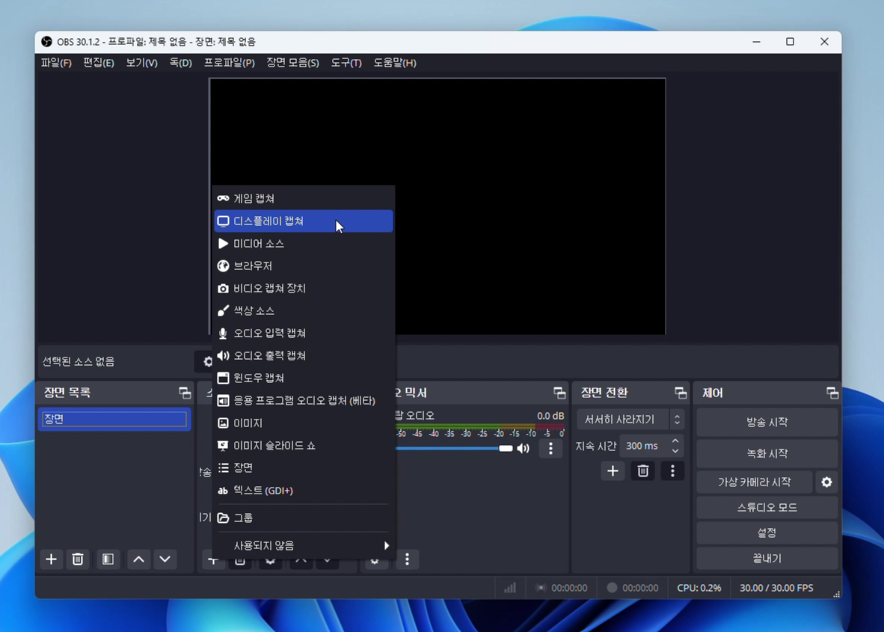Screen dimensions: 884x632
Task: Add Text (GDI+) source
Action: point(304,491)
